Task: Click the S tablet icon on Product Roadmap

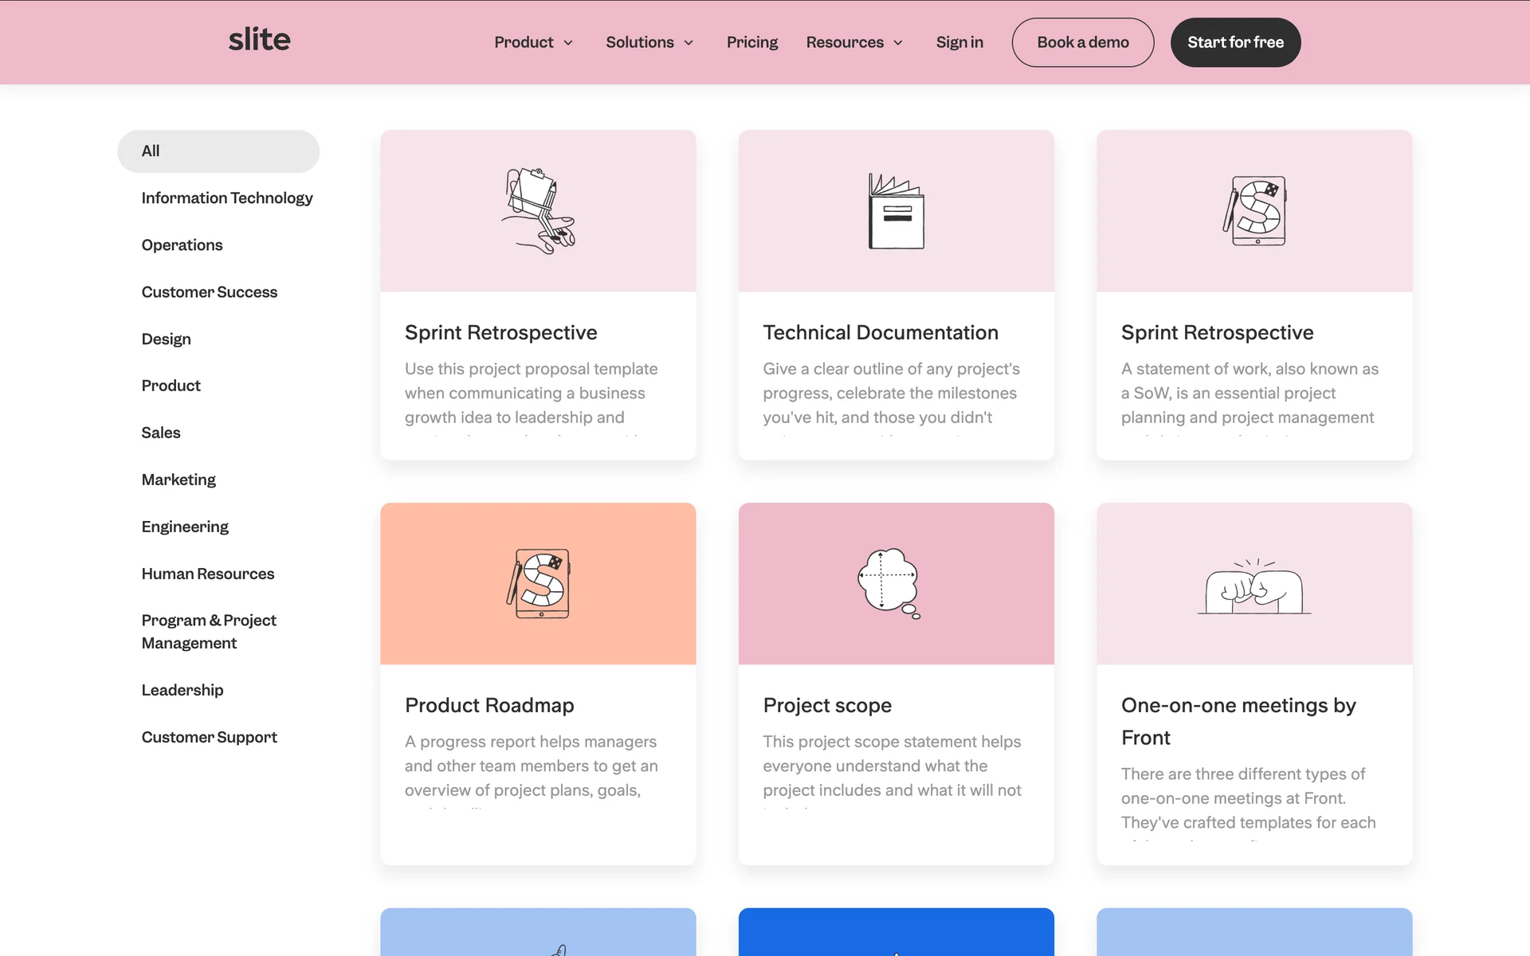Action: click(539, 583)
